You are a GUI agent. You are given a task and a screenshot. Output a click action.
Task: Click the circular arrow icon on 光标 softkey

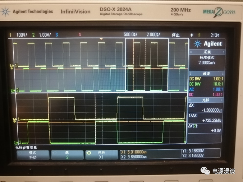pos(89,153)
